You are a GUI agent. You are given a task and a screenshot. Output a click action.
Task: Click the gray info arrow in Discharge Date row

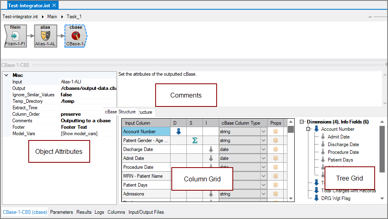(x=211, y=149)
